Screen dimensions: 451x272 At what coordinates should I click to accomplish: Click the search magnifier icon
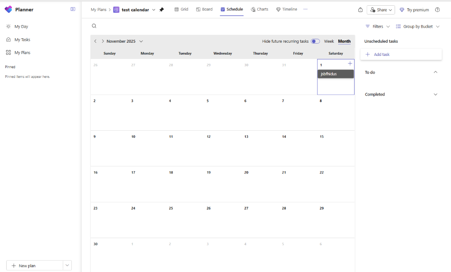94,26
